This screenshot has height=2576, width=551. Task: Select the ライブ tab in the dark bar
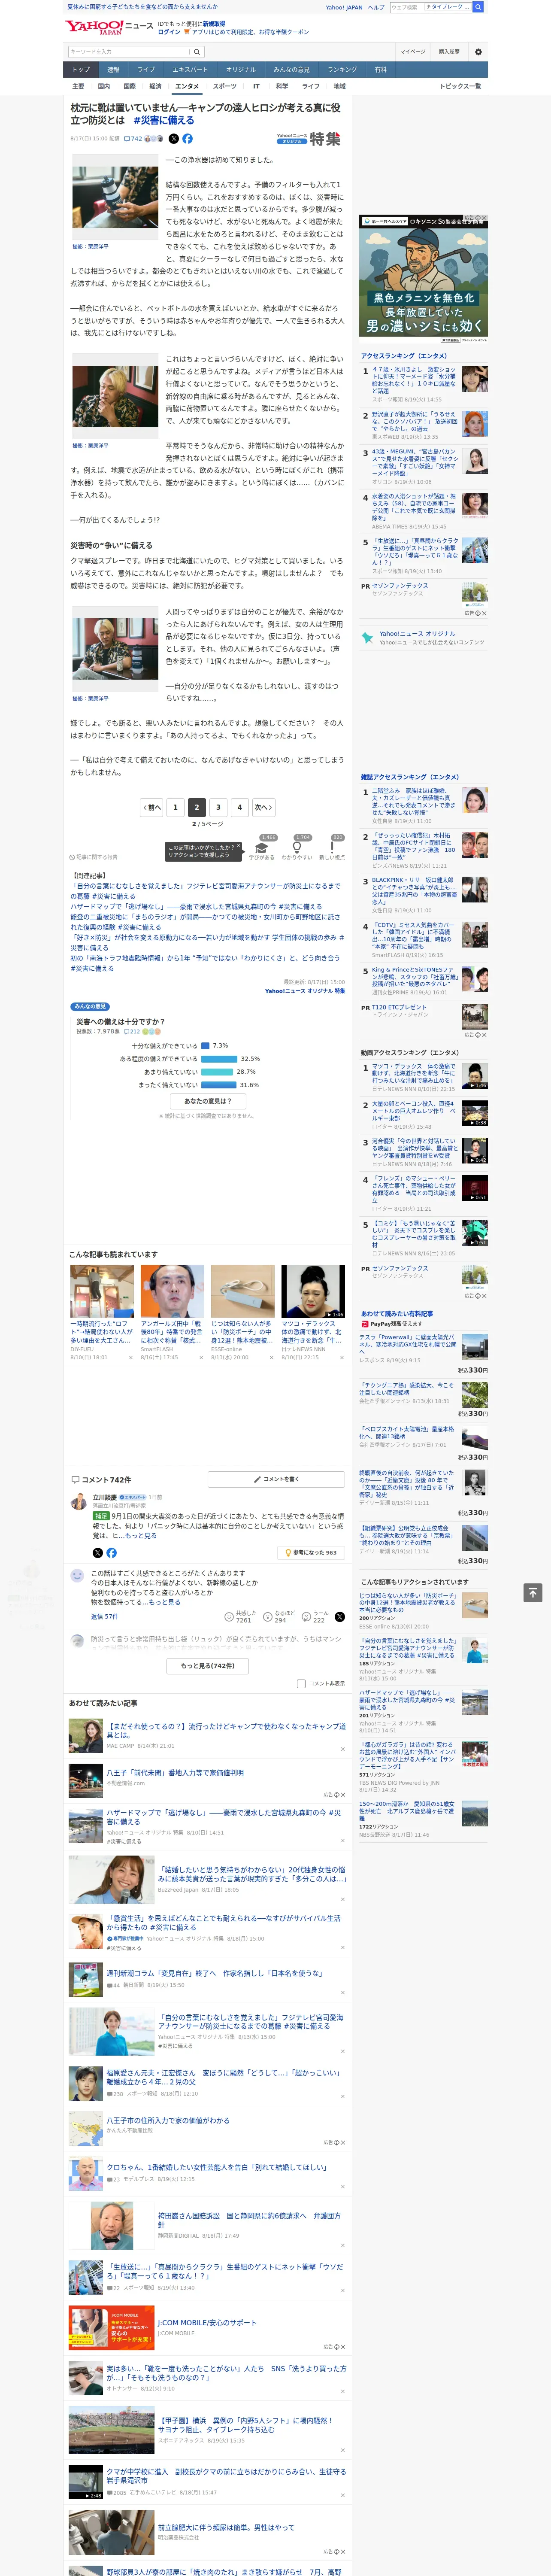click(146, 70)
